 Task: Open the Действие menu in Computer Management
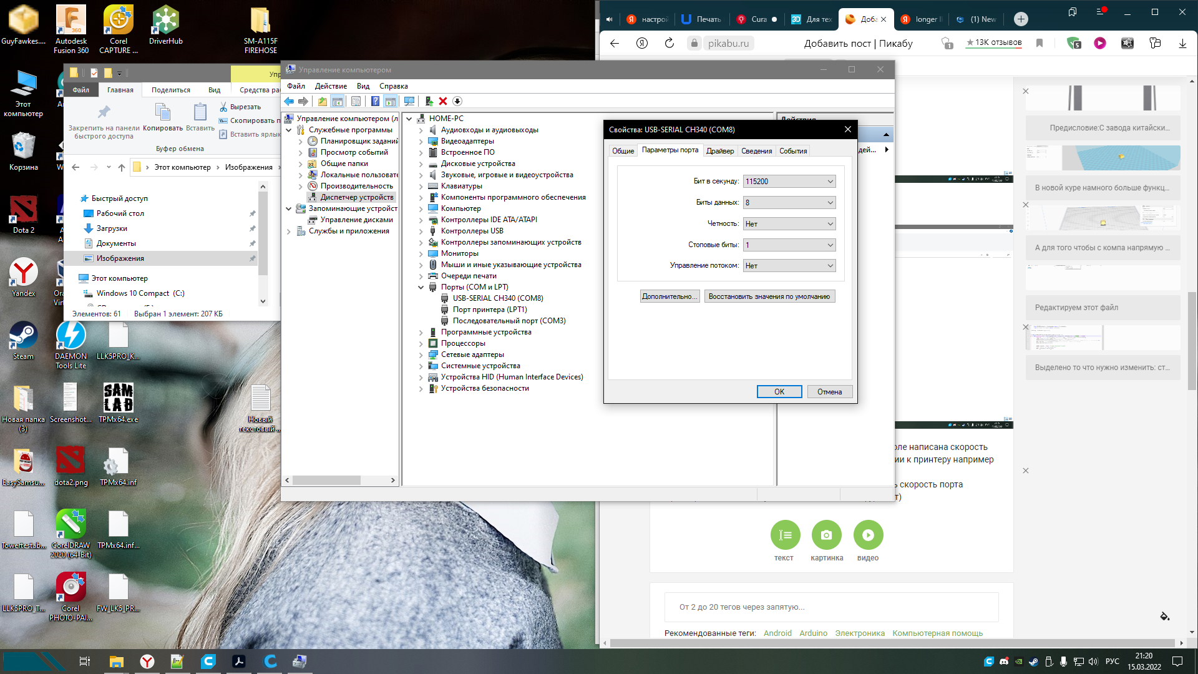(x=331, y=86)
